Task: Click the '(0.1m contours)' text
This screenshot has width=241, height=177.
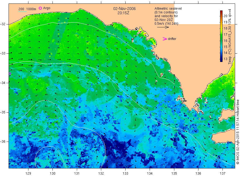Action: click(x=166, y=12)
